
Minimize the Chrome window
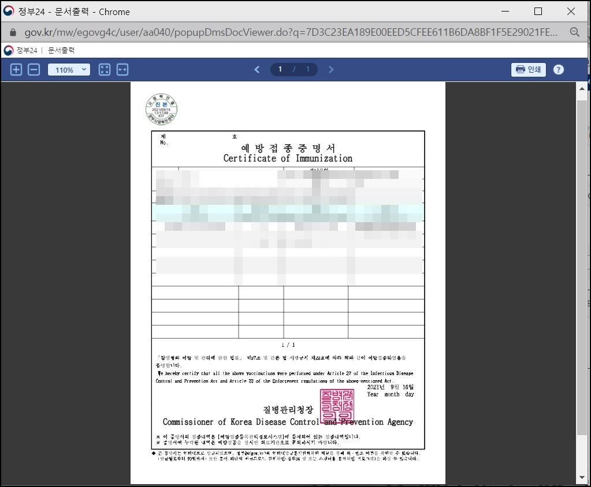coord(505,12)
